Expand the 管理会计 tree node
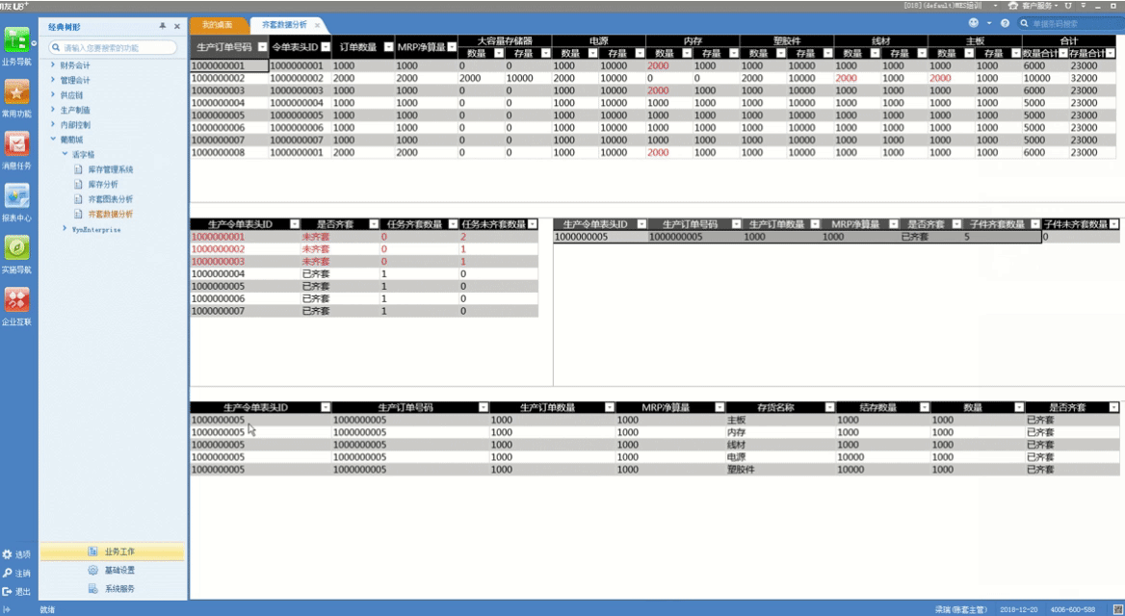This screenshot has height=616, width=1125. point(53,80)
